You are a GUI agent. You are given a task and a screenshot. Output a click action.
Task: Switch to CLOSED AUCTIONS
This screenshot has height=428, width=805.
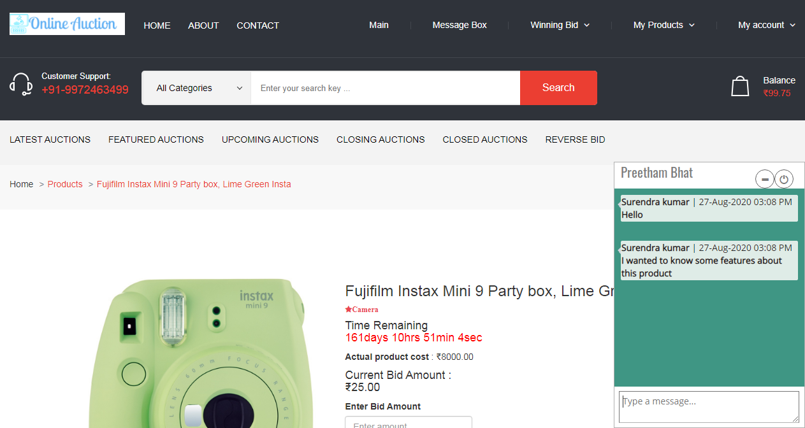coord(485,139)
